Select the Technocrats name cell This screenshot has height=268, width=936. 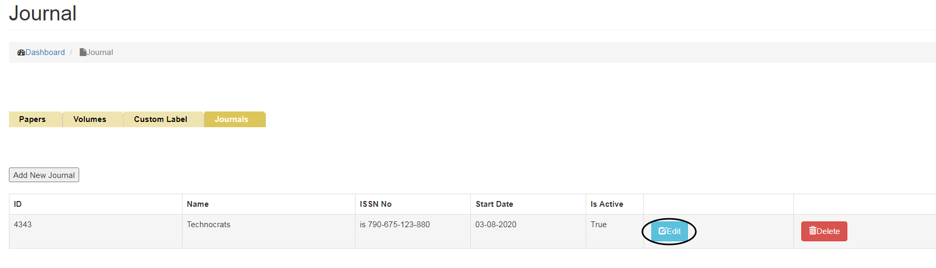pos(209,225)
